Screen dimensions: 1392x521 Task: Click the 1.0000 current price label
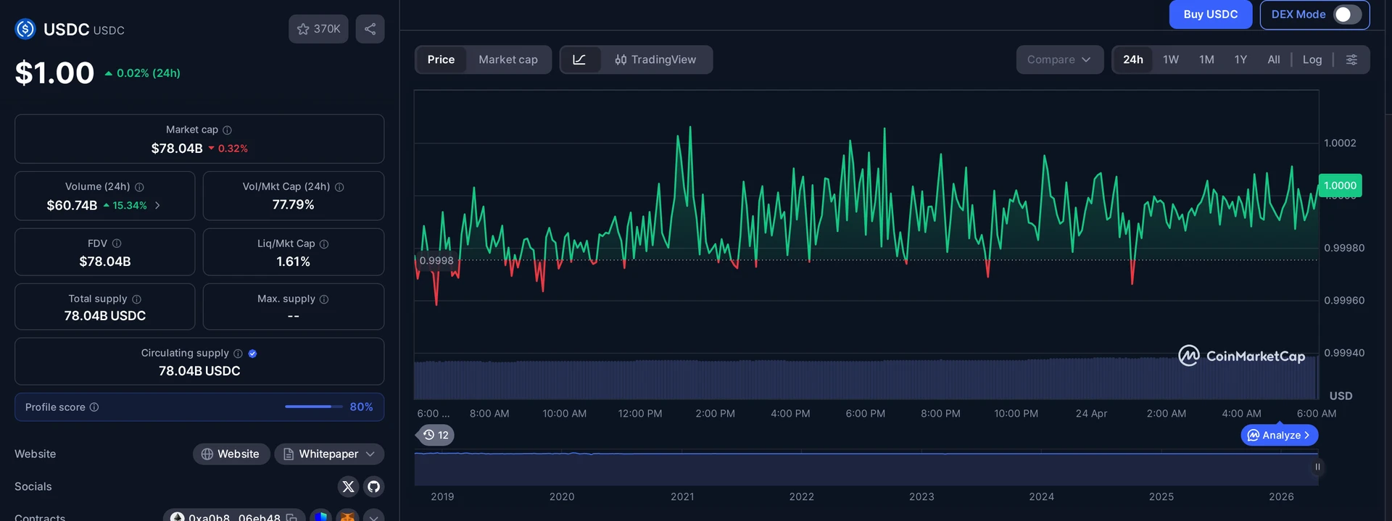tap(1340, 186)
